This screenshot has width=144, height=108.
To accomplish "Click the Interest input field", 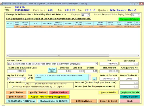I will (64, 71).
